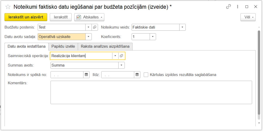Expand Datu avotu sadaļa dropdown

[x=89, y=37]
